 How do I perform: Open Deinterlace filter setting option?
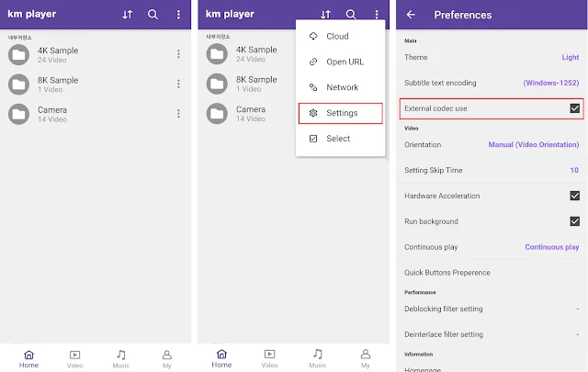492,334
